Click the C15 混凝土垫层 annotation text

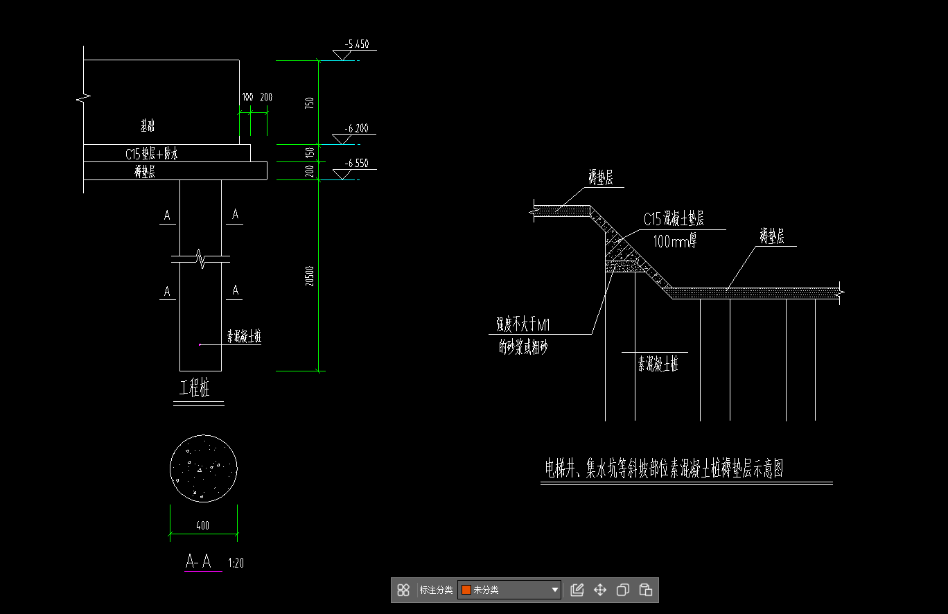[x=674, y=220]
